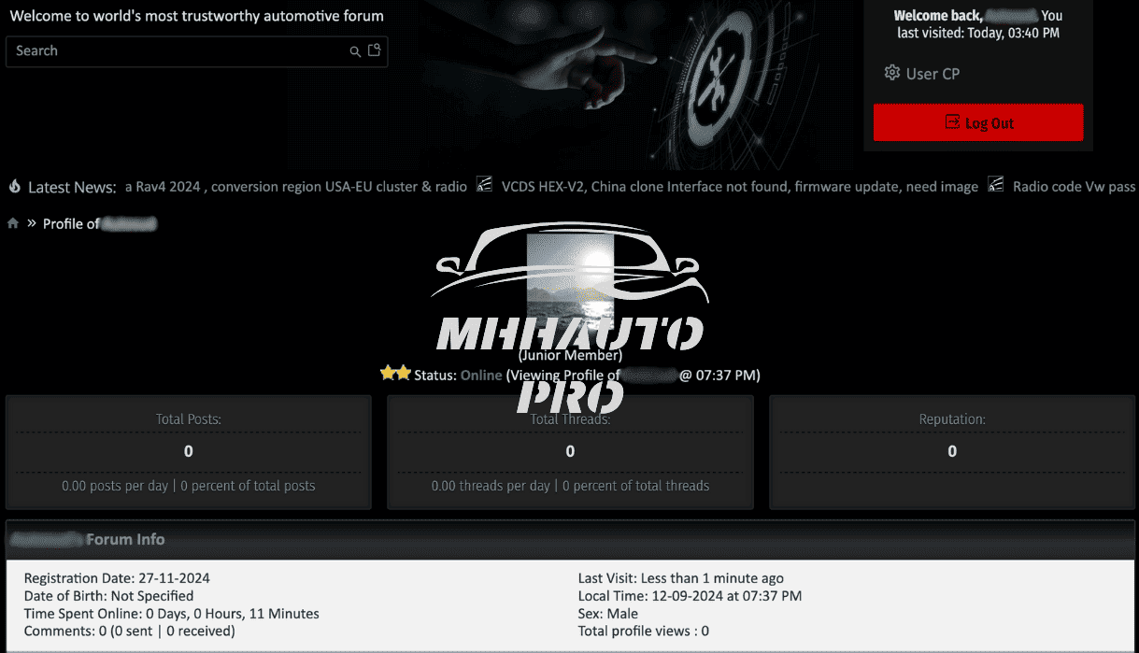Click the flame icon beside Latest News
The image size is (1139, 653).
click(15, 187)
